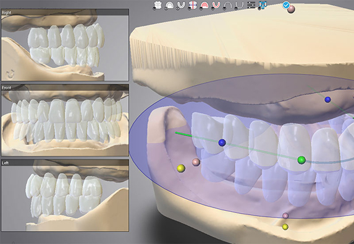Select the blue tooth morphing icon
The width and height of the screenshot is (354, 244).
(x=263, y=5)
